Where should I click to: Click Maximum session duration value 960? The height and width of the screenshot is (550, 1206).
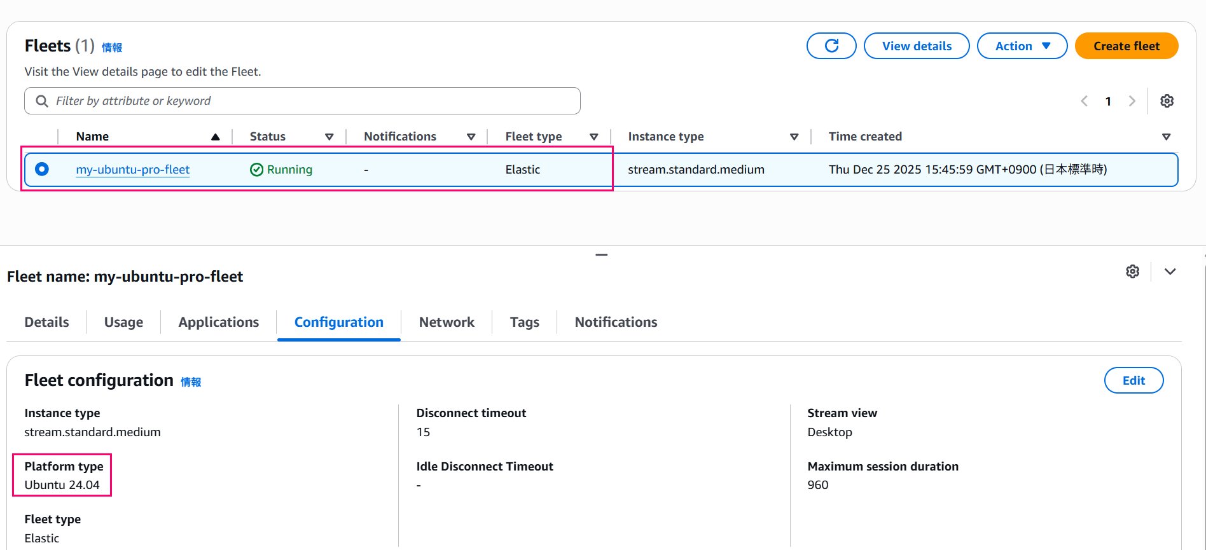(x=817, y=485)
